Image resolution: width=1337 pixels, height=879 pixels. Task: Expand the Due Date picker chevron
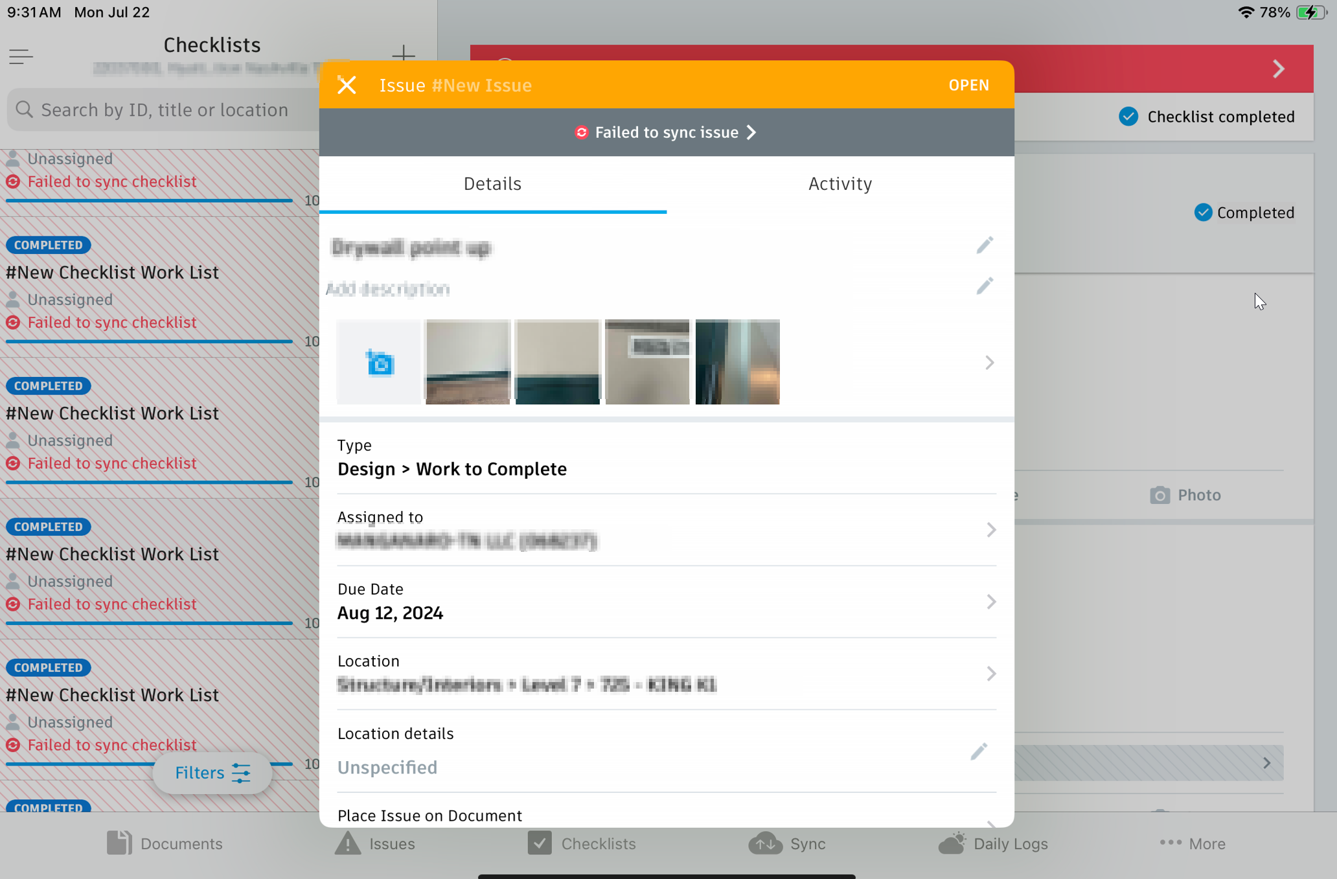(x=991, y=602)
